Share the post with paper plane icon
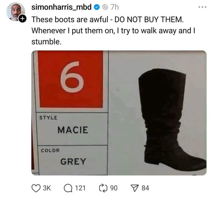215x198 pixels. click(x=134, y=188)
